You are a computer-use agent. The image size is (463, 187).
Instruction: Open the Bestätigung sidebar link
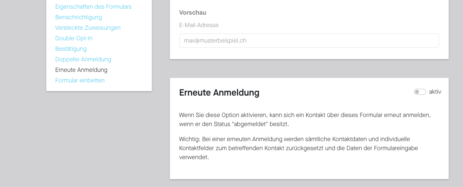point(71,49)
